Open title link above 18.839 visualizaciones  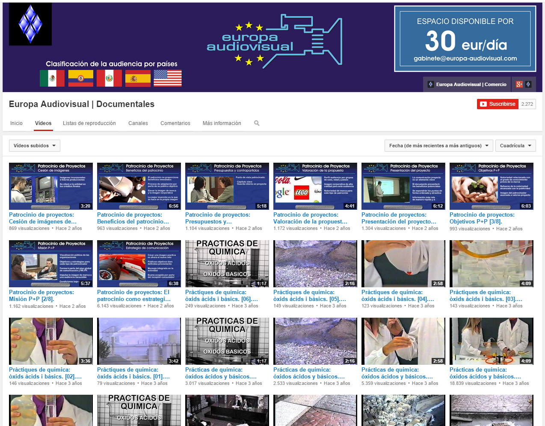pyautogui.click(x=486, y=373)
